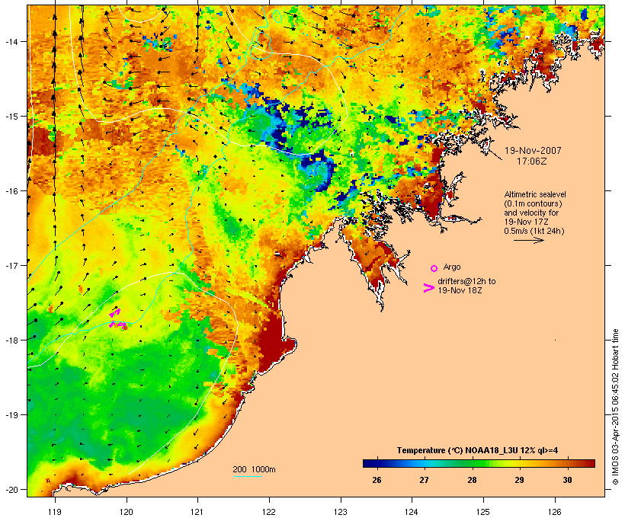Click latitude axis label -14
The width and height of the screenshot is (625, 518).
pyautogui.click(x=11, y=41)
